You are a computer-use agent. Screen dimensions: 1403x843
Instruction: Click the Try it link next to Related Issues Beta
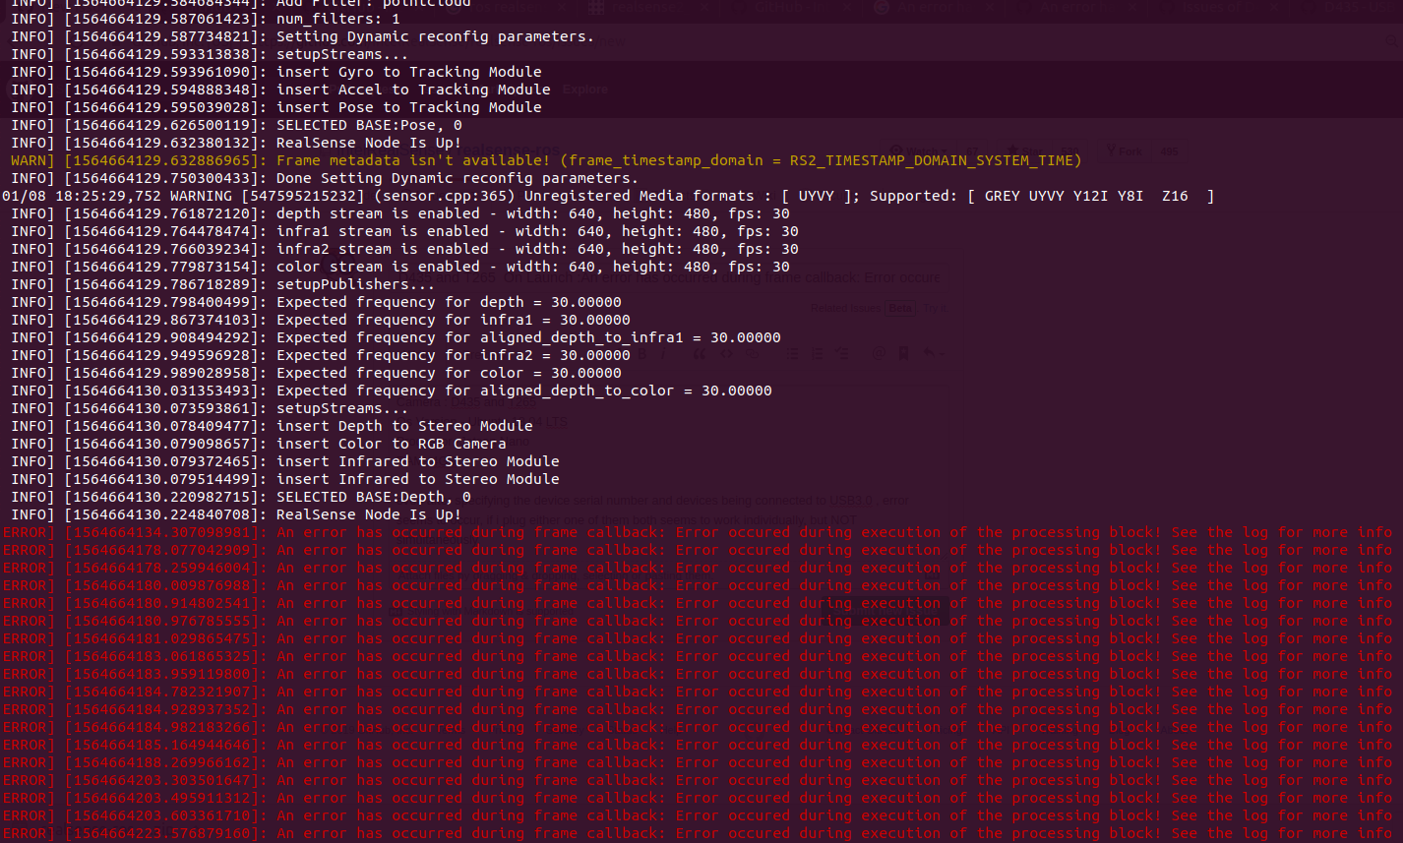(x=935, y=308)
